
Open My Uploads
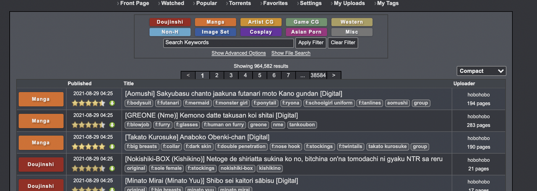click(x=349, y=3)
